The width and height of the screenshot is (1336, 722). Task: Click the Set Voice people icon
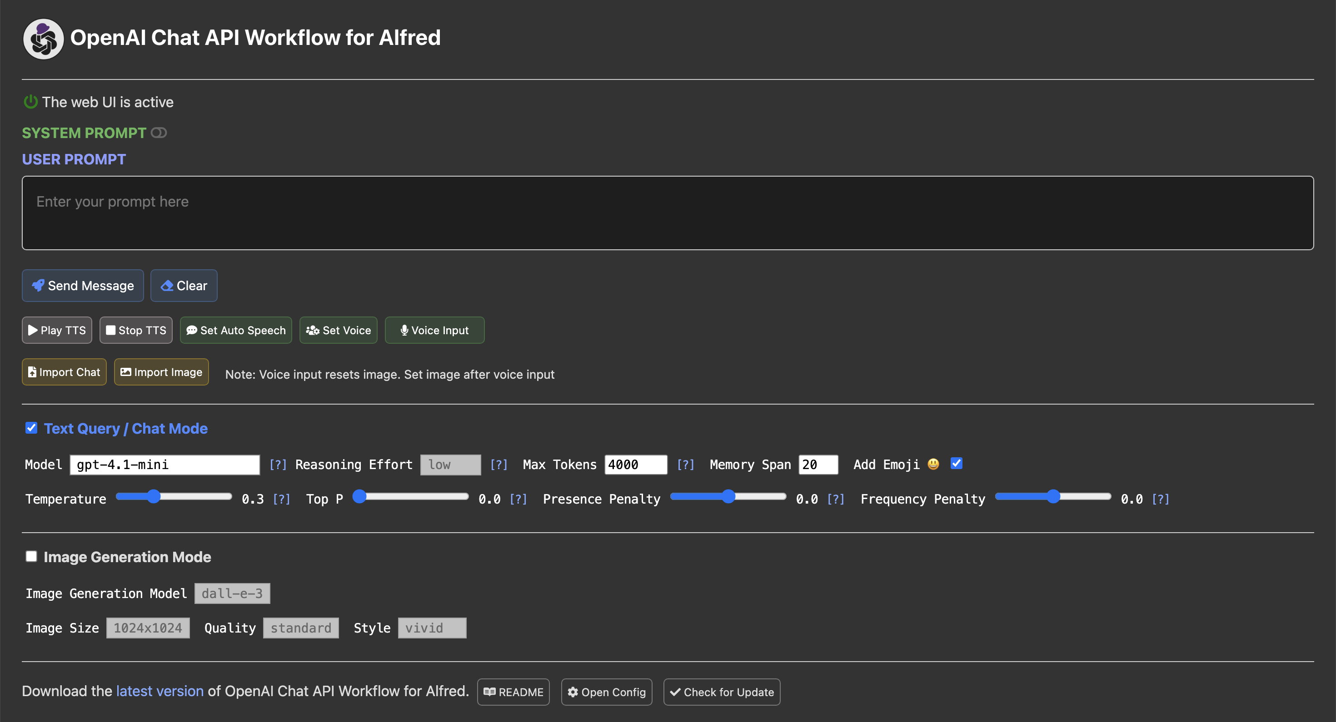pos(312,330)
